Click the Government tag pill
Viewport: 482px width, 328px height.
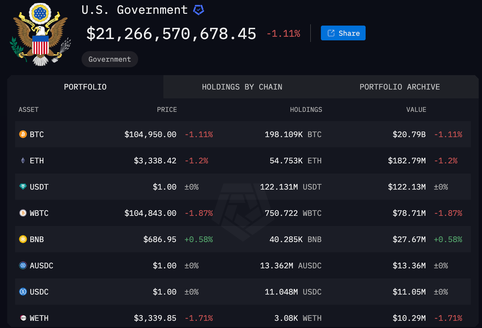tap(110, 59)
